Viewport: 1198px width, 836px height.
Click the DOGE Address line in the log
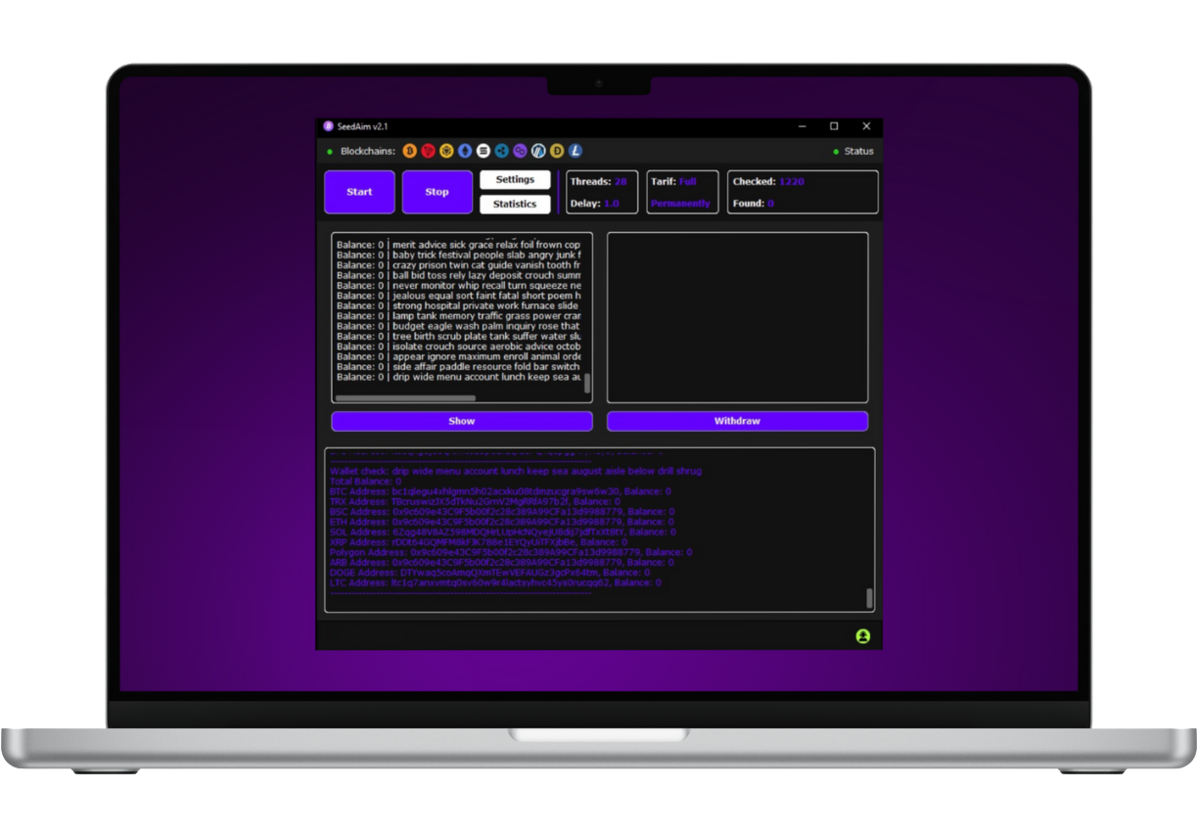tap(489, 573)
